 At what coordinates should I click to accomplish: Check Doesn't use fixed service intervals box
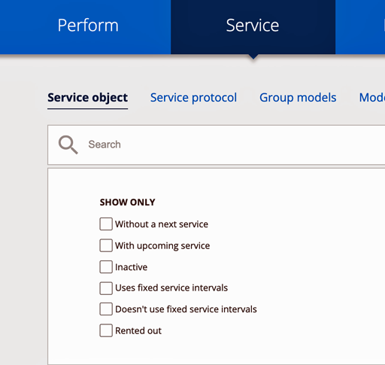pyautogui.click(x=106, y=309)
